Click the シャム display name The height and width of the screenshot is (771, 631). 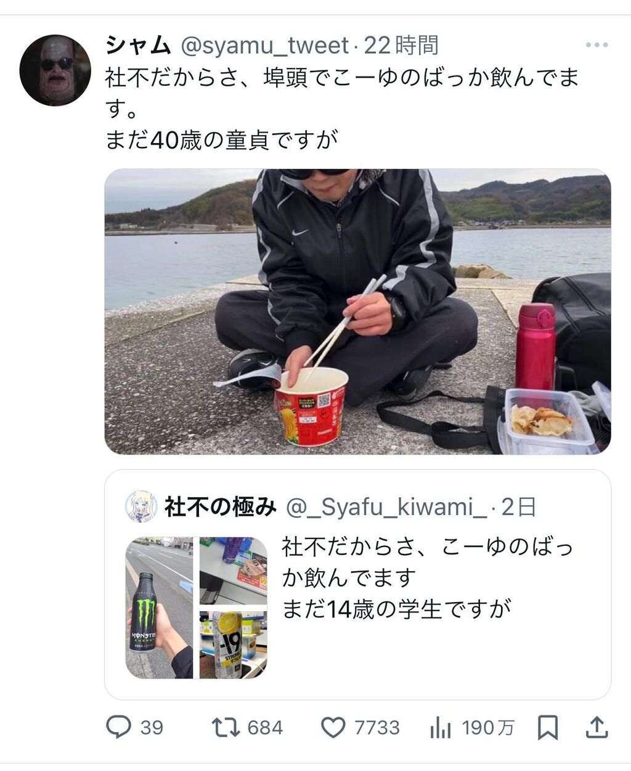click(138, 45)
